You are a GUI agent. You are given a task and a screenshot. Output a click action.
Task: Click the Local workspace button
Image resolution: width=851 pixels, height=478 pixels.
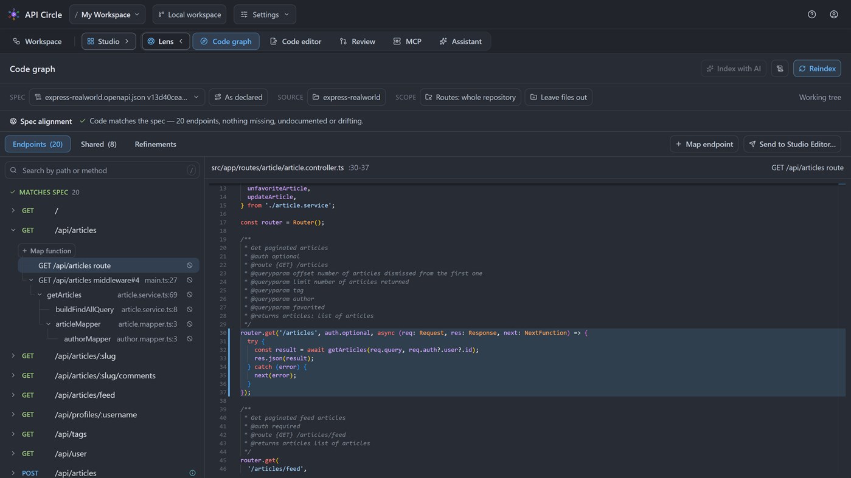point(189,15)
